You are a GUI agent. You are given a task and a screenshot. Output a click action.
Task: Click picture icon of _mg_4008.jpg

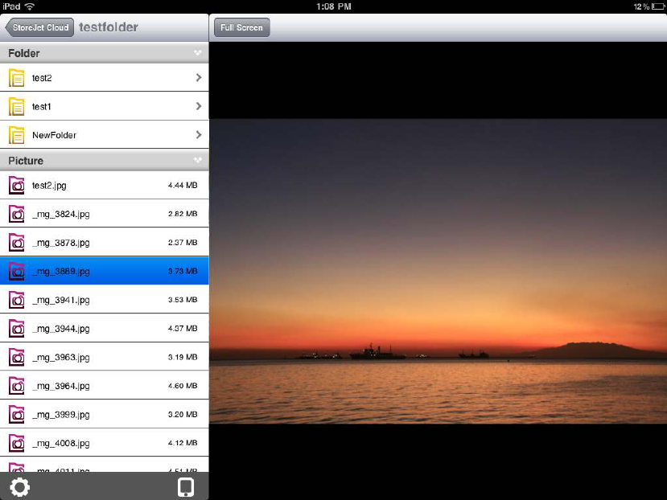(x=17, y=443)
